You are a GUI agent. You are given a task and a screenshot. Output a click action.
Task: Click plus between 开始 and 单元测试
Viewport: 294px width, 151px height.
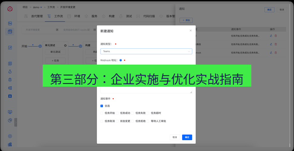[x=33, y=45]
